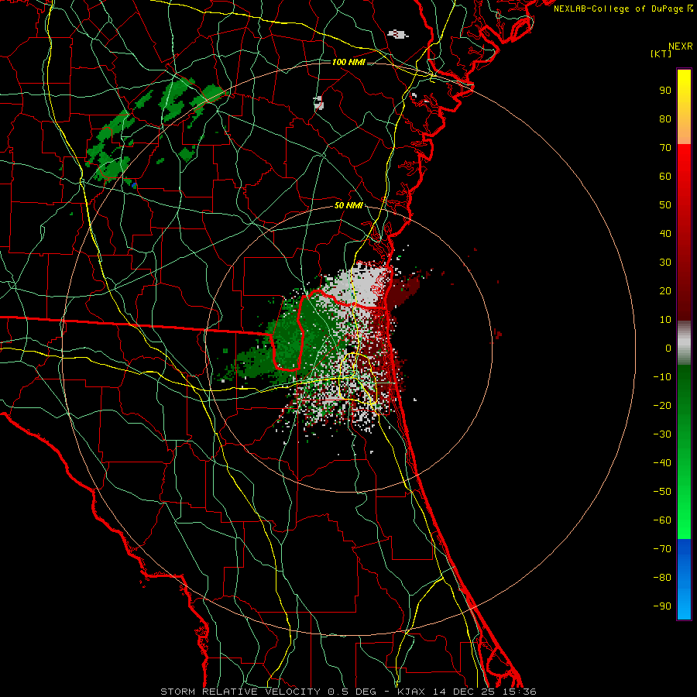Click the 50 value on velocity scale
This screenshot has width=697, height=697.
coord(665,205)
